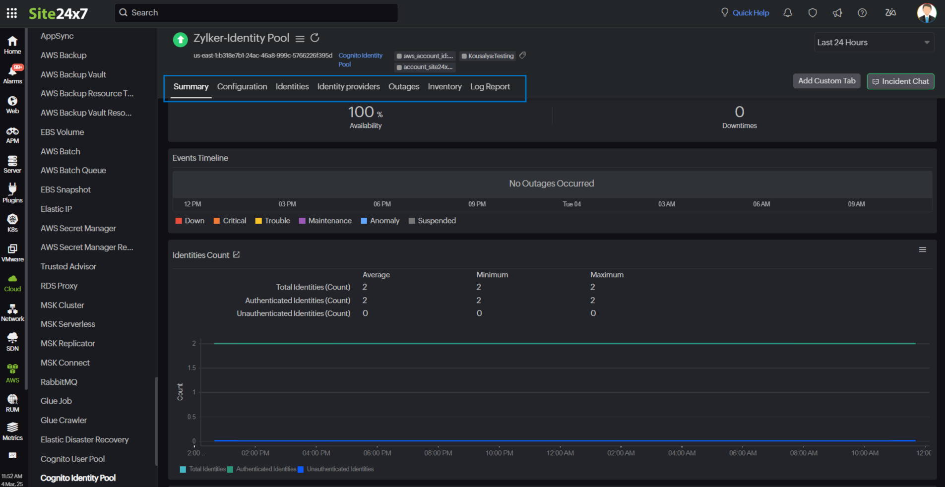The width and height of the screenshot is (945, 487).
Task: Switch to the Log Report tab
Action: coord(490,87)
